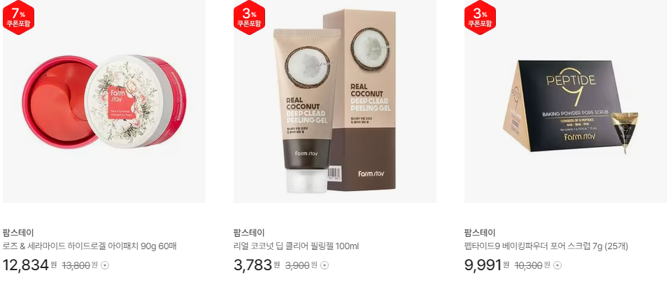Expand price details next to 3,900원
668x287 pixels.
tap(325, 265)
